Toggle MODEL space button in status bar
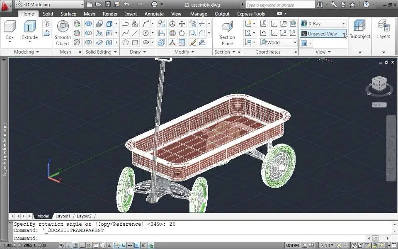The image size is (398, 249). [x=293, y=246]
